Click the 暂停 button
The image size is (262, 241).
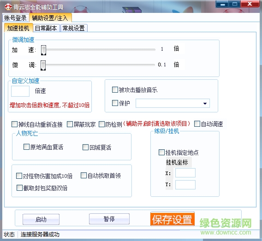pyautogui.click(x=109, y=219)
